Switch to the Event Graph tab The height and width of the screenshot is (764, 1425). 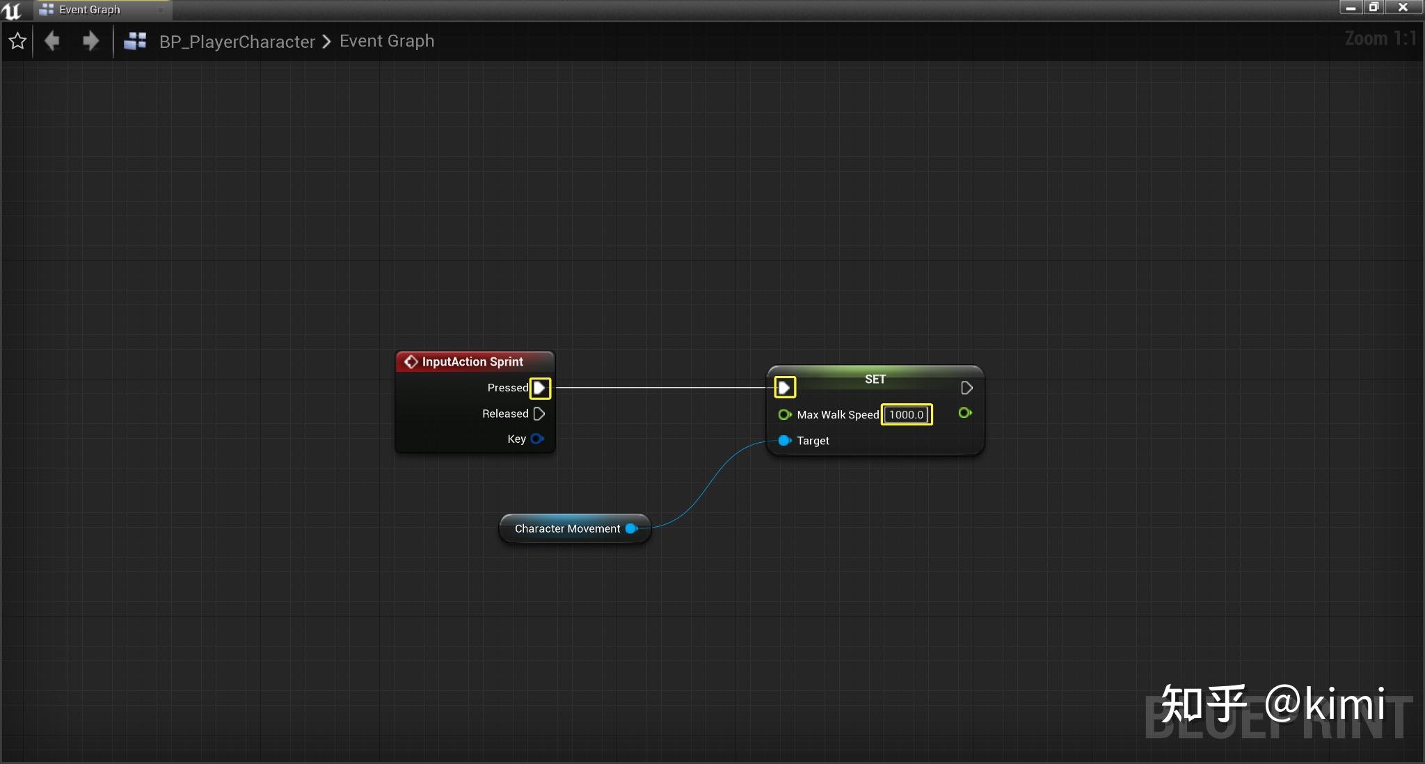(89, 10)
